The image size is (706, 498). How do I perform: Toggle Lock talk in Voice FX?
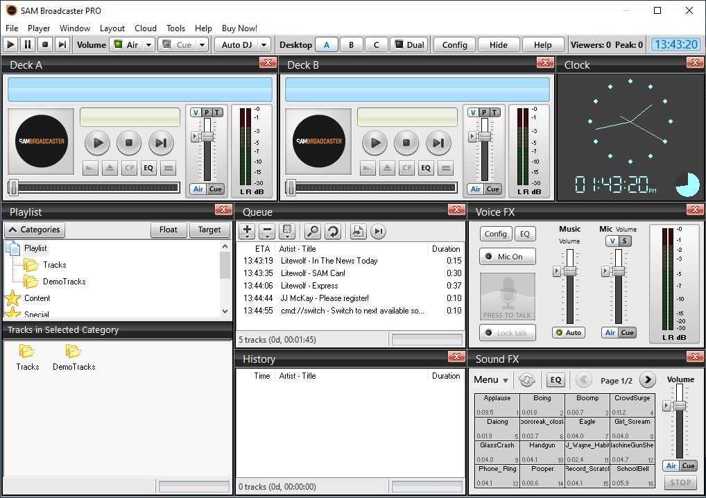coord(508,333)
